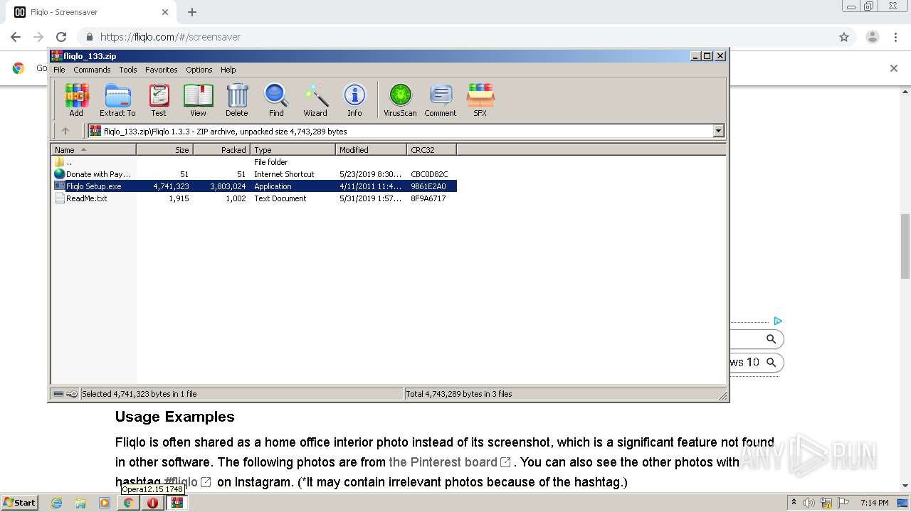Sort by Packed column header
The height and width of the screenshot is (512, 911).
click(221, 149)
